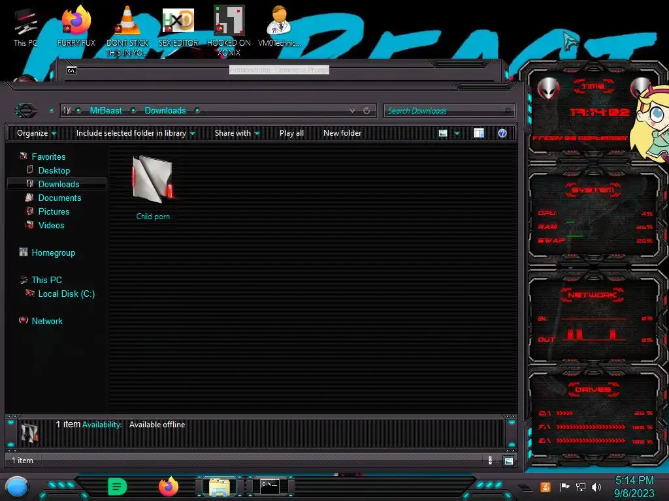Open Videos in navigation pane

51,225
